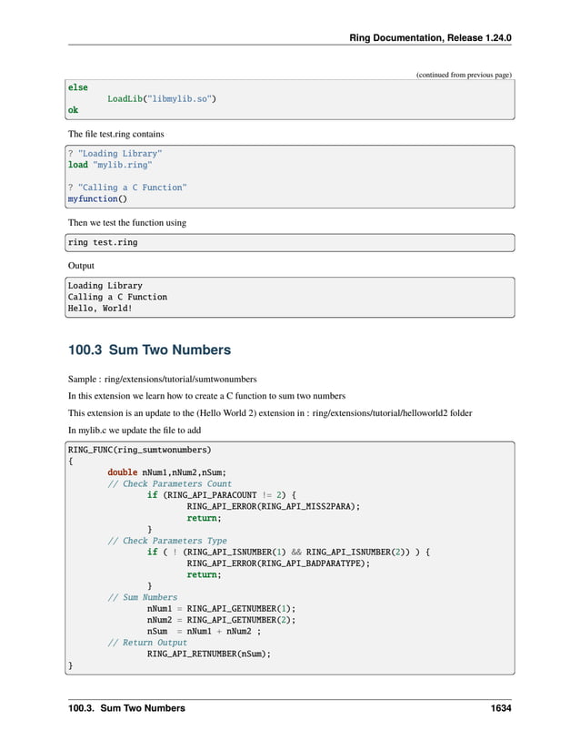Screen dimensions: 580x751
Task: Click the 'ok' keyword in first code block
Action: [73, 109]
